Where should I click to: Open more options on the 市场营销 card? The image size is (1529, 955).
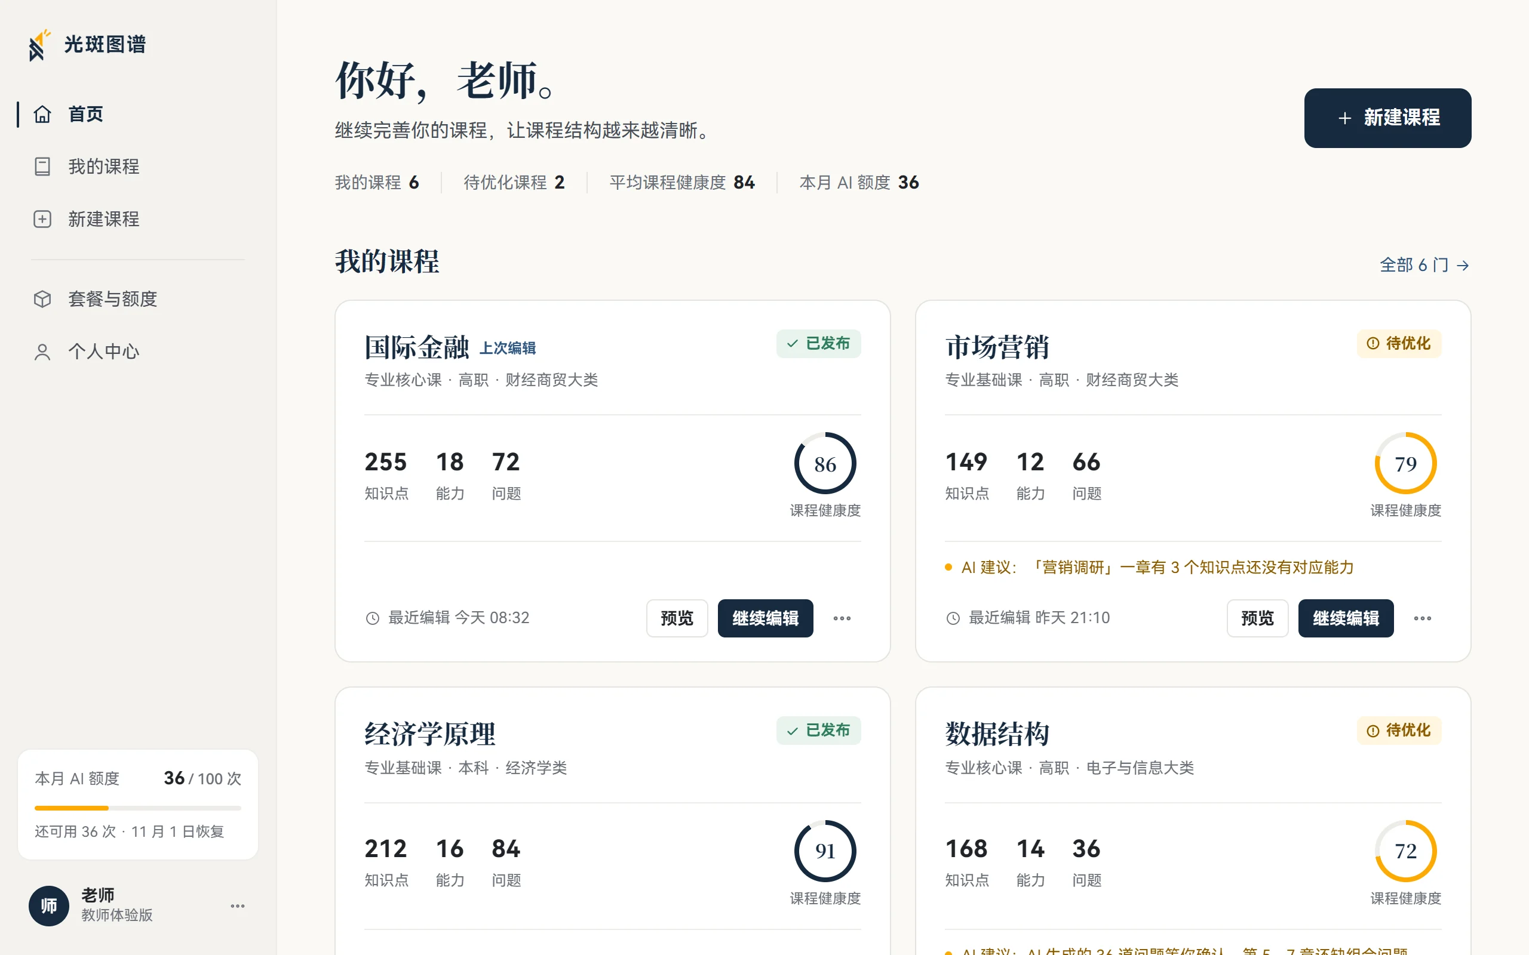coord(1422,618)
